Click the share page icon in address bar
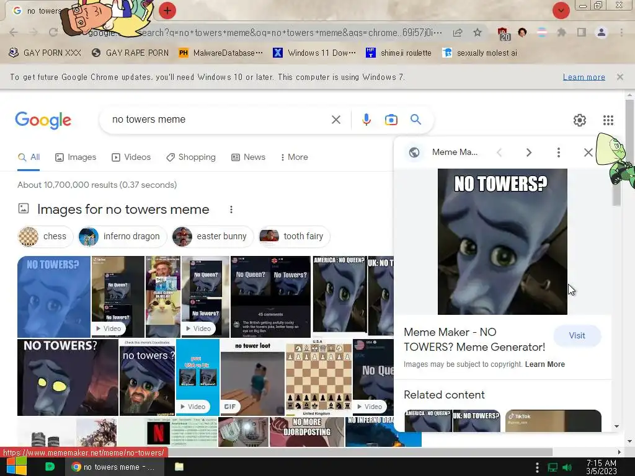 tap(458, 33)
